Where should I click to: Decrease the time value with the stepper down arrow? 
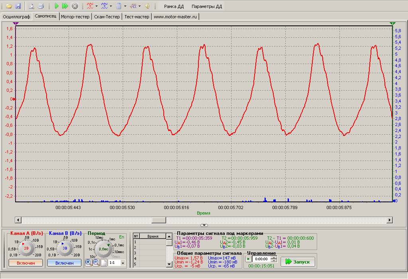click(274, 261)
